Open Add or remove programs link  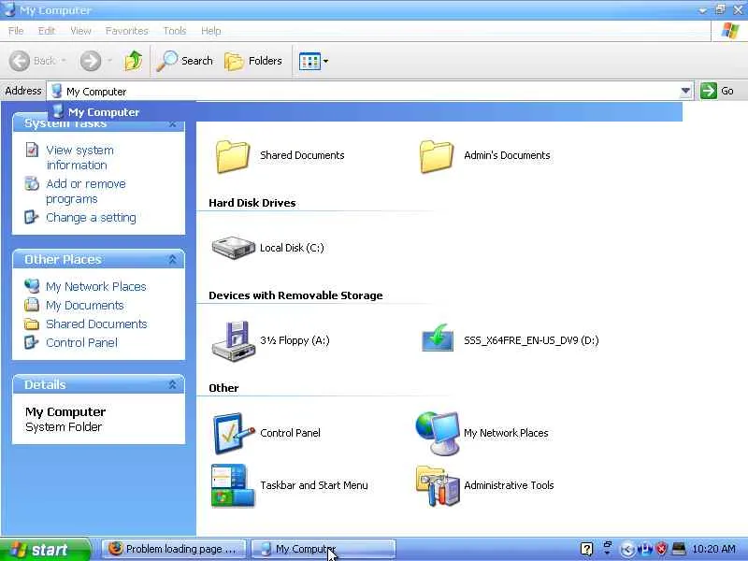86,191
